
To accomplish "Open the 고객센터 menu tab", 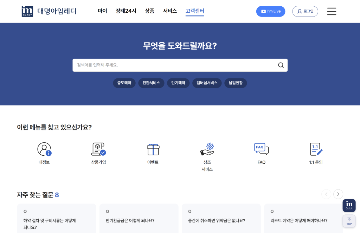I will click(x=195, y=11).
